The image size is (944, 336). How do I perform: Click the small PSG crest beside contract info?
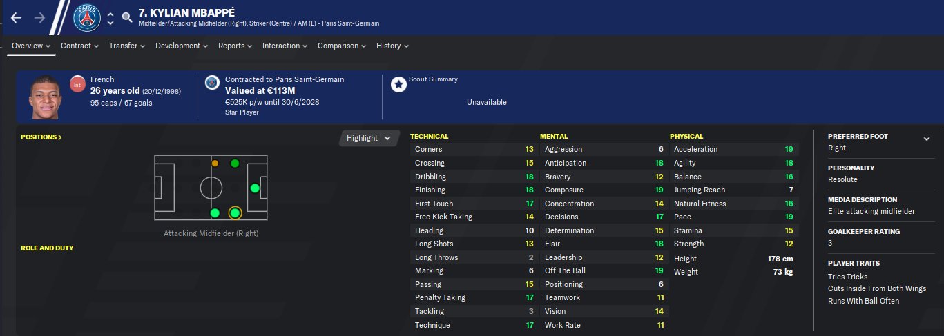point(213,82)
